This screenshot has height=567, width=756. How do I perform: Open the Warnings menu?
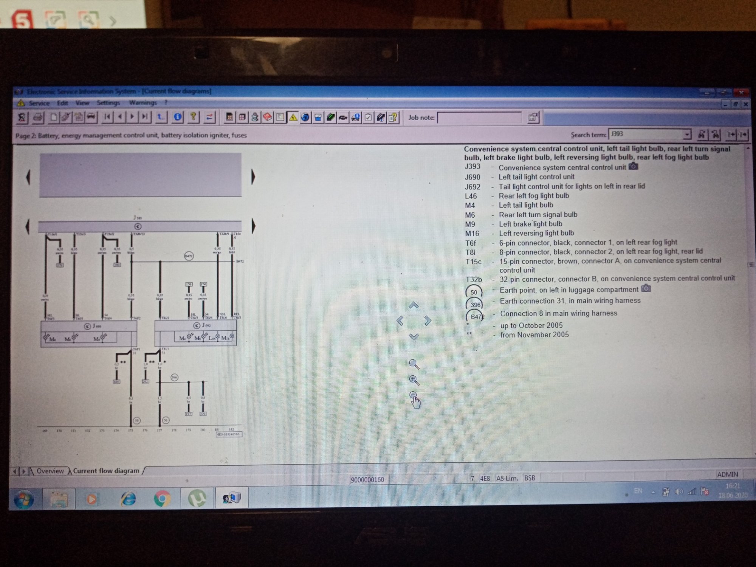point(143,103)
